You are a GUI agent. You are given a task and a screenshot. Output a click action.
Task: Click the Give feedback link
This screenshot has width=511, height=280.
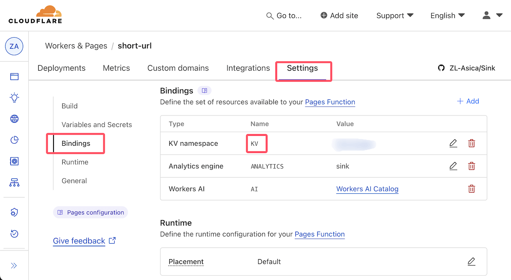(79, 241)
